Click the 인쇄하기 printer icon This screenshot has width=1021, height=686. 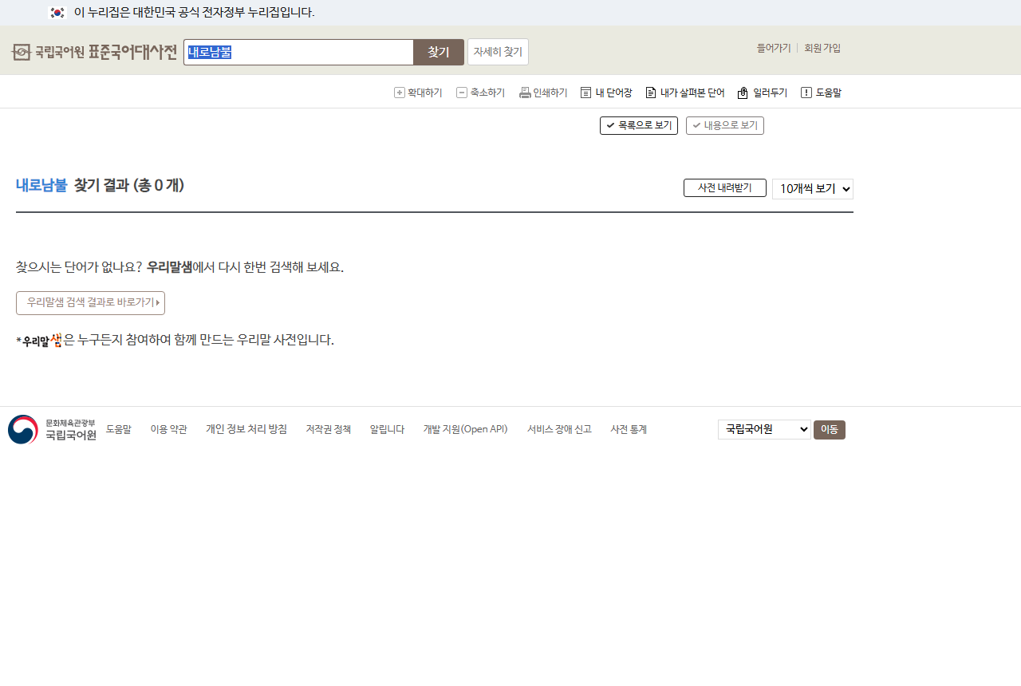click(525, 93)
